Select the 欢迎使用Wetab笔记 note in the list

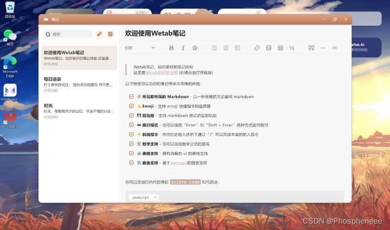pyautogui.click(x=79, y=58)
